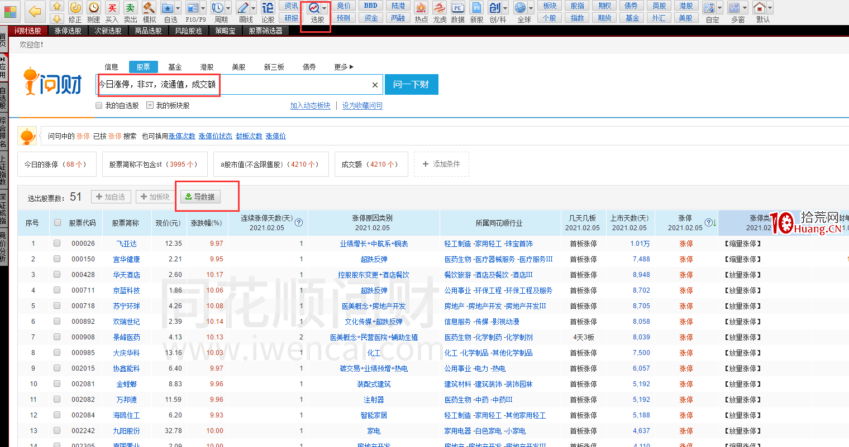Click the 创/科 board icon
This screenshot has width=849, height=447.
click(495, 7)
